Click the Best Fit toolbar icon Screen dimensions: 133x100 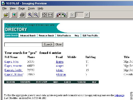[44, 15]
